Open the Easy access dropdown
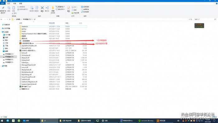Screen dimensions: 218x123 point(60,9)
